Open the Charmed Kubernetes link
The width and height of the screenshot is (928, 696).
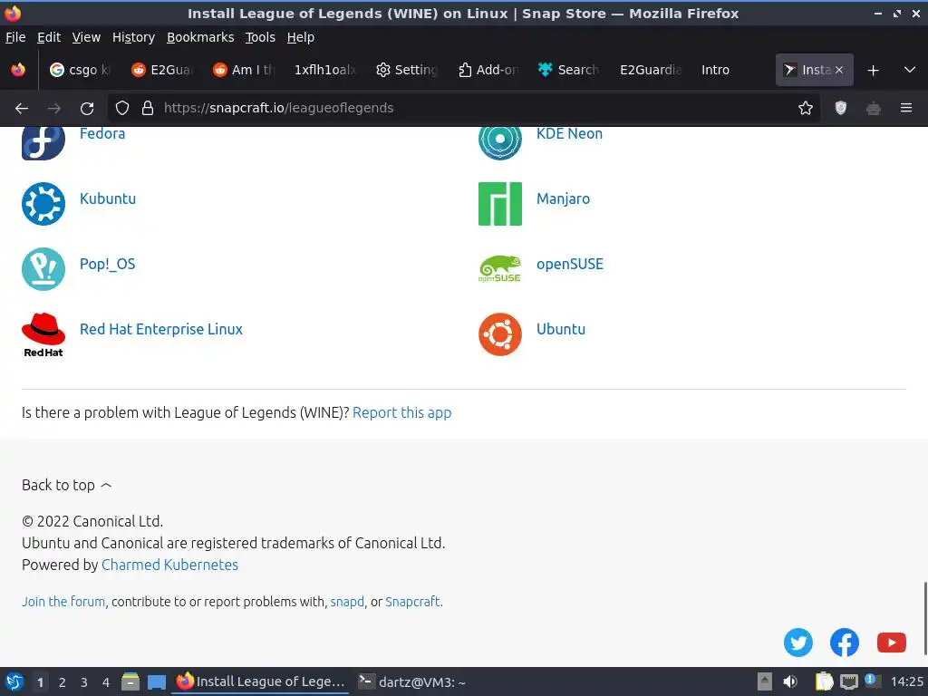click(x=169, y=565)
